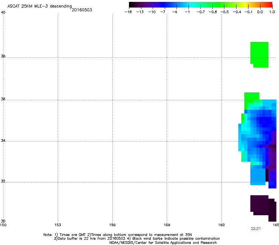Click the dark purple data patch near the bottom
Screen dimensions: 279x245
tap(263, 208)
